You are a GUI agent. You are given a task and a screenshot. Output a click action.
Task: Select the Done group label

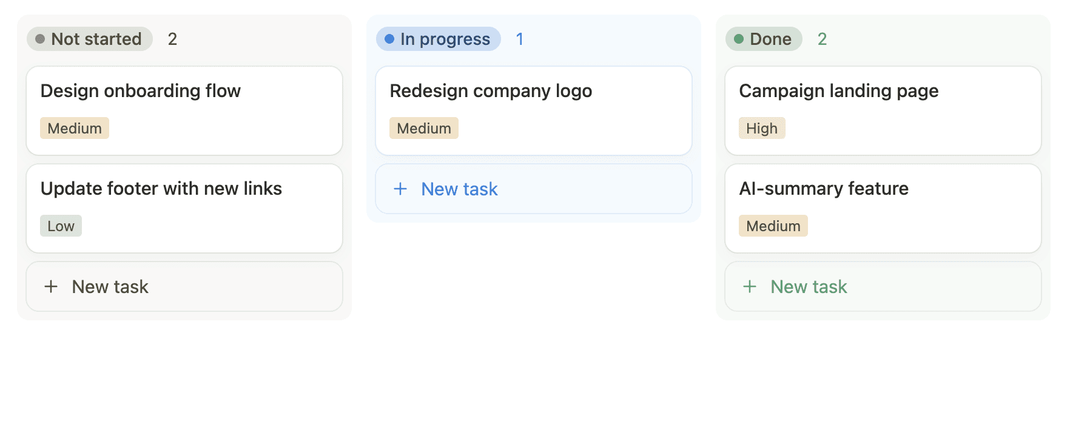point(770,39)
